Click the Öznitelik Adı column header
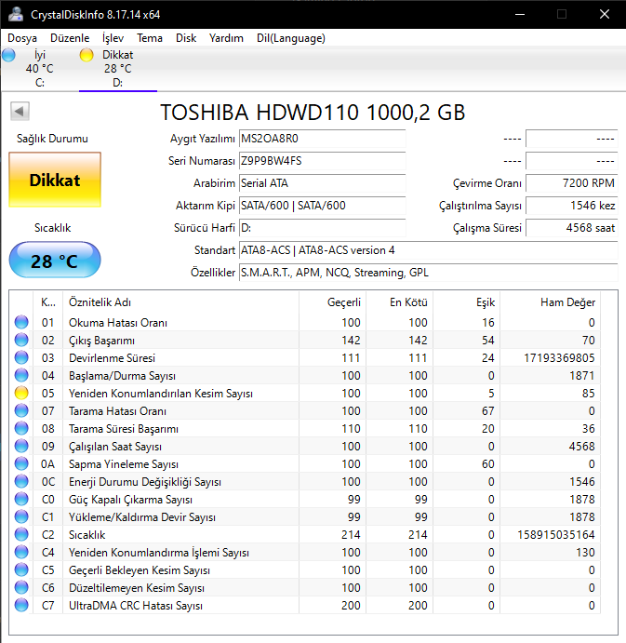Viewport: 626px width, 643px height. [180, 302]
